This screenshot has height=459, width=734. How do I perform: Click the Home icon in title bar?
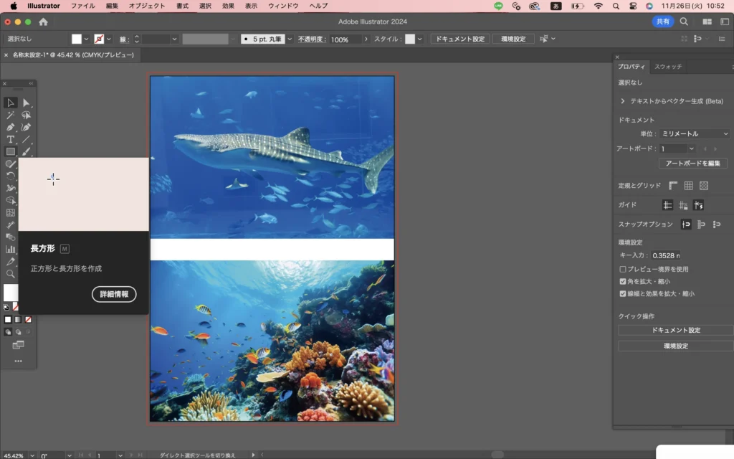tap(43, 22)
